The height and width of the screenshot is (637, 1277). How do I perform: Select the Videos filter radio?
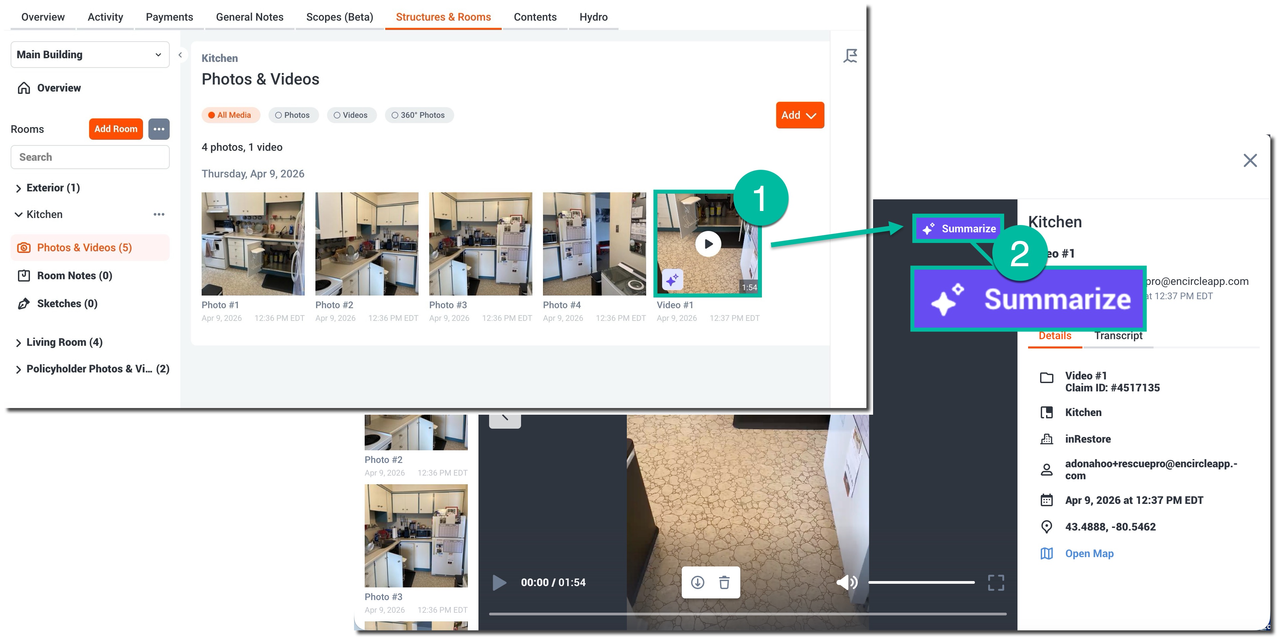point(351,115)
